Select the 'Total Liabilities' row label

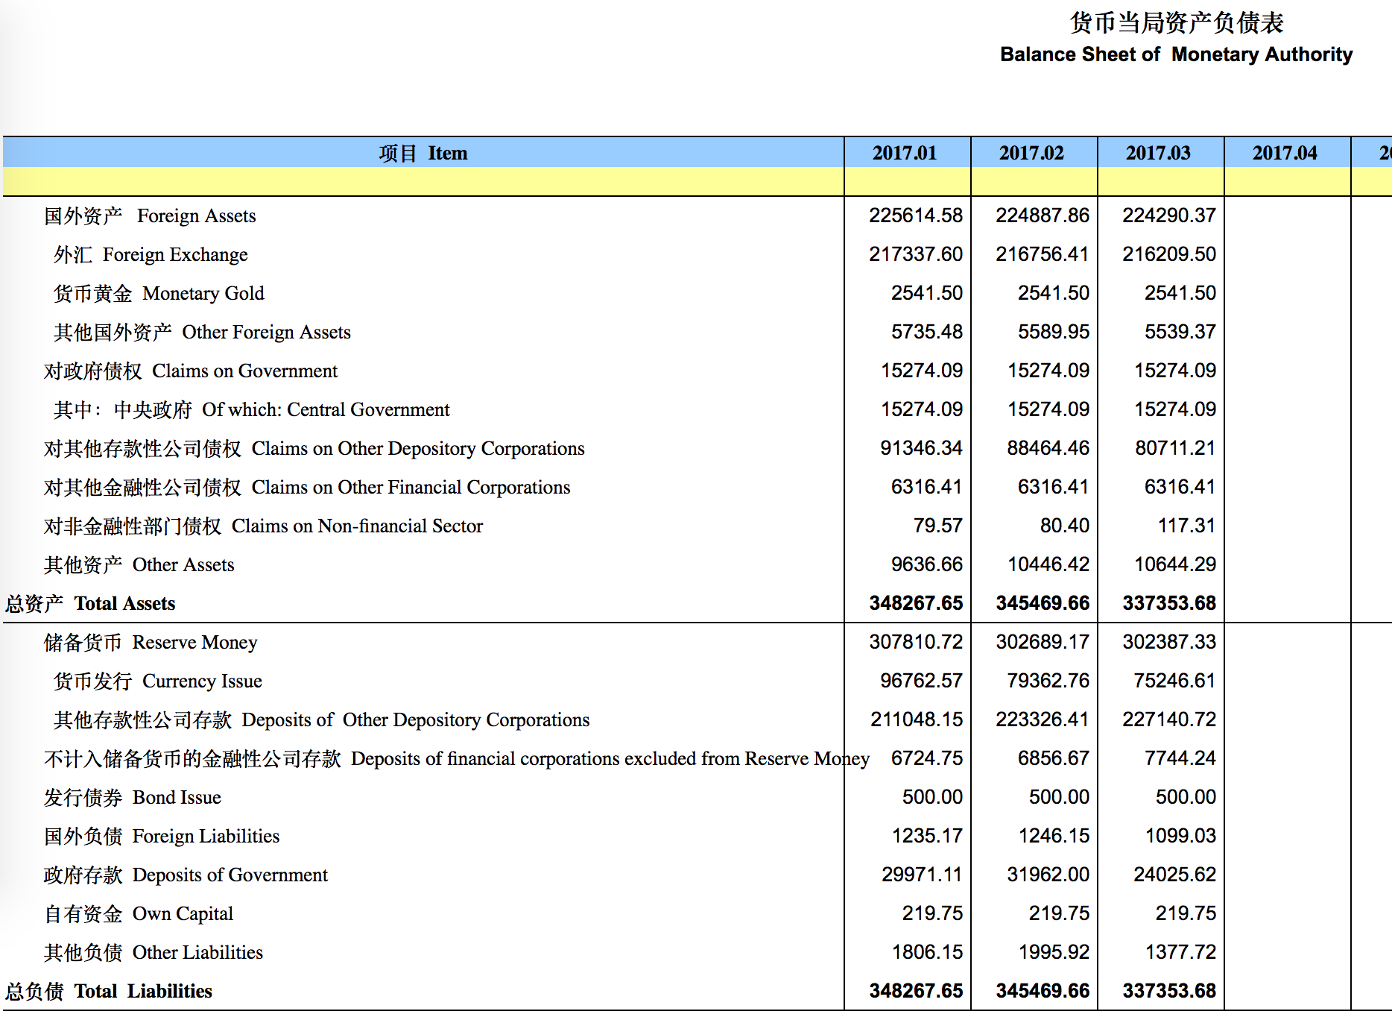click(109, 991)
